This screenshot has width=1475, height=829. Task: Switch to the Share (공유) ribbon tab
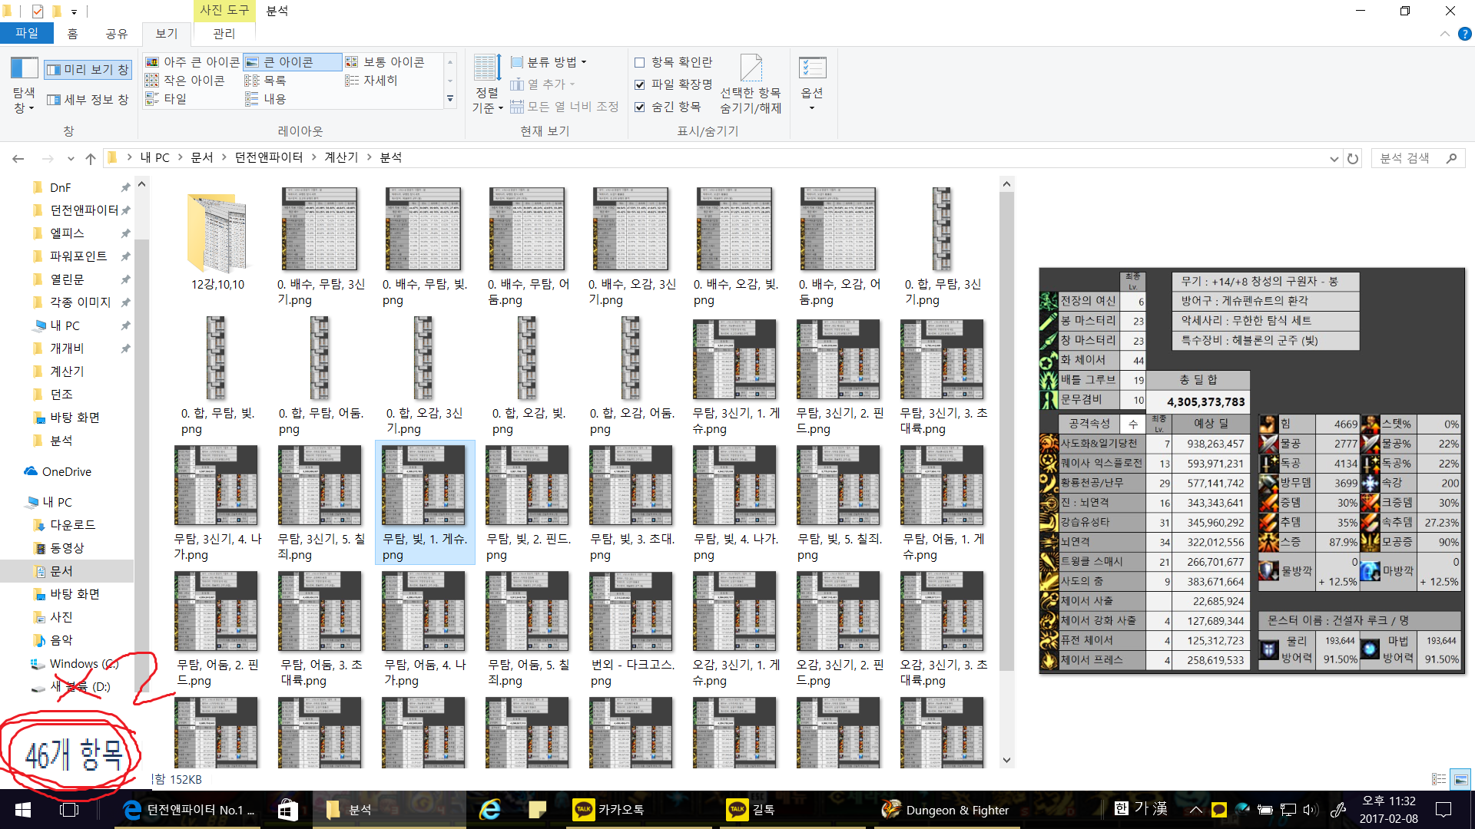click(x=116, y=34)
